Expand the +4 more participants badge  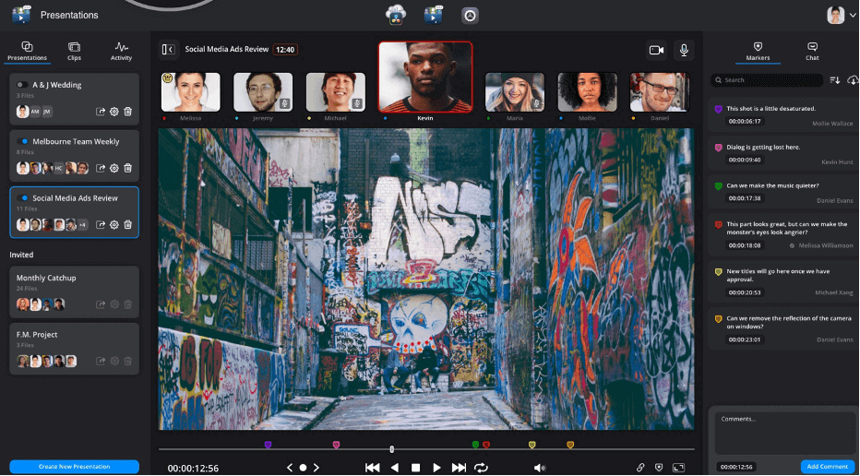[82, 224]
